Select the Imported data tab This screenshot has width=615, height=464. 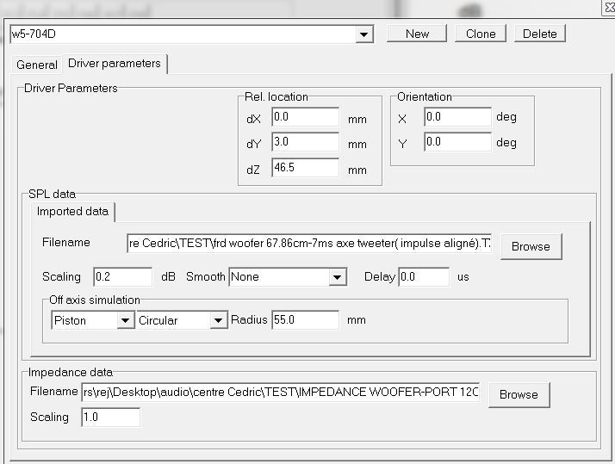tap(72, 212)
